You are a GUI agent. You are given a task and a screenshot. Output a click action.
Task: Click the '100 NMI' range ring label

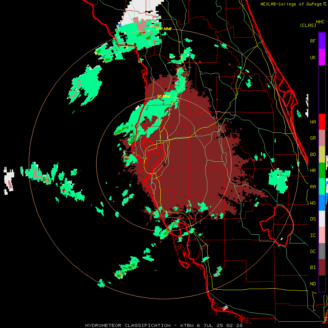coord(164,29)
